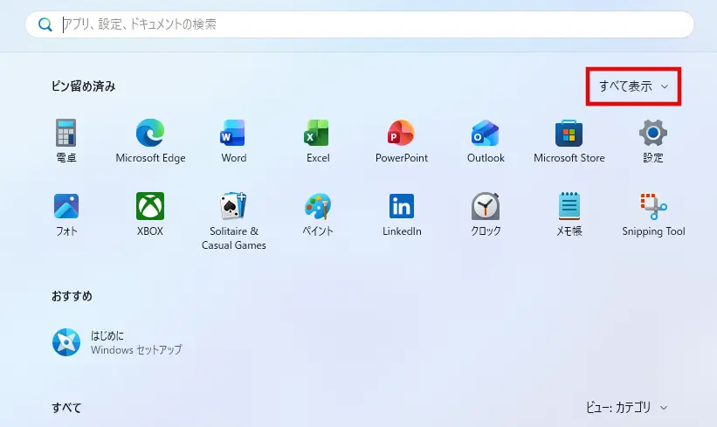Screen dimensions: 717x427
Task: Open the ビュー: カテゴリ view dropdown
Action: click(627, 407)
